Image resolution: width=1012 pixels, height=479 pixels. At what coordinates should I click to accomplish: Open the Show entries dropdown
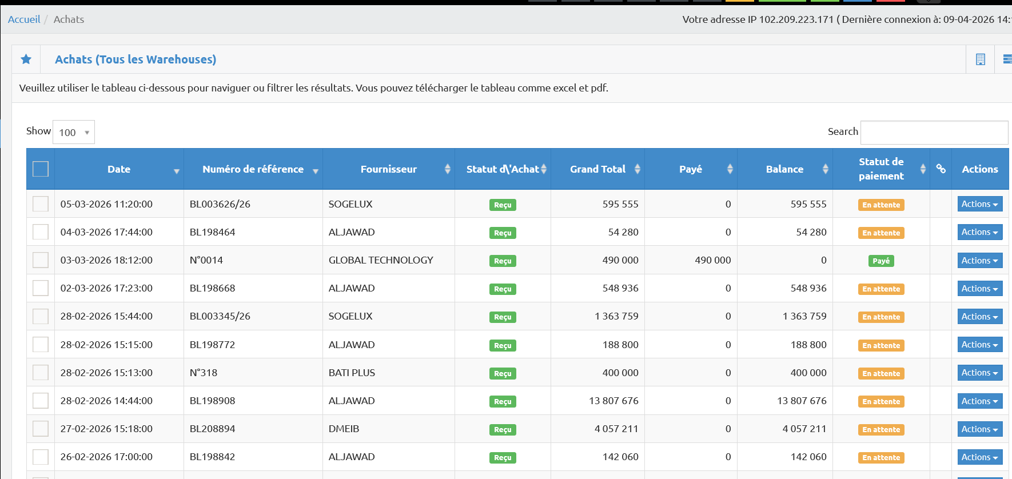74,133
